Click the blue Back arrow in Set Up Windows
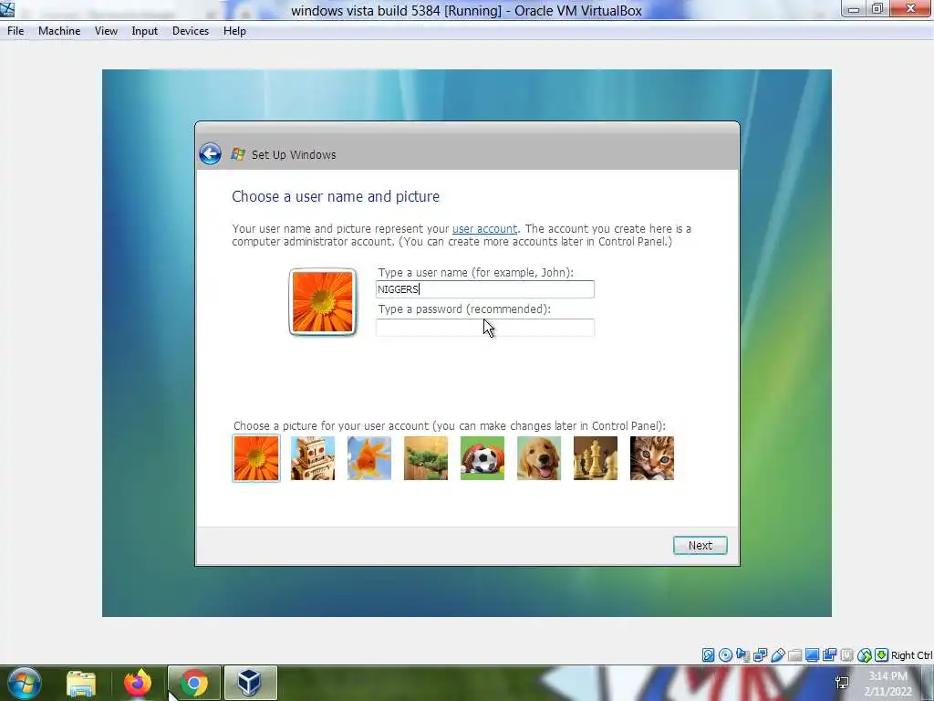The width and height of the screenshot is (934, 701). 211,153
